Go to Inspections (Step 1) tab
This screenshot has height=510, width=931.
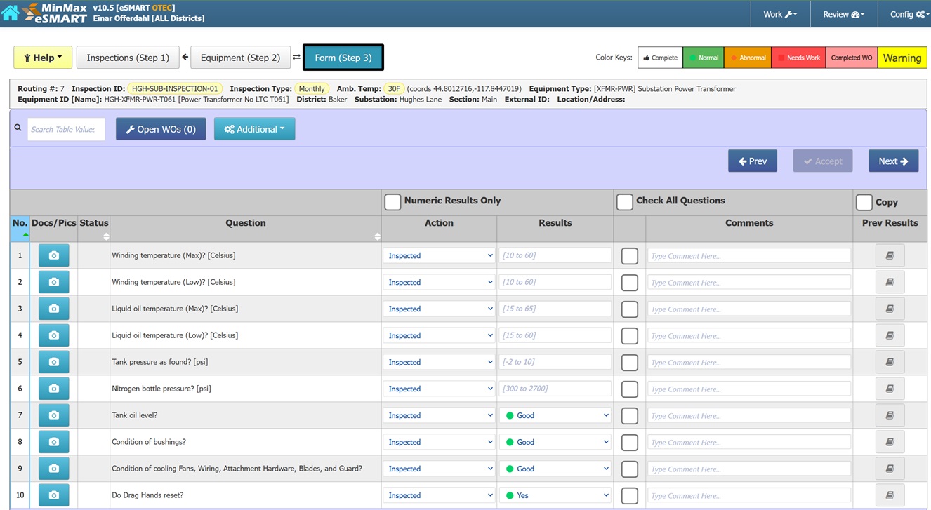[128, 58]
